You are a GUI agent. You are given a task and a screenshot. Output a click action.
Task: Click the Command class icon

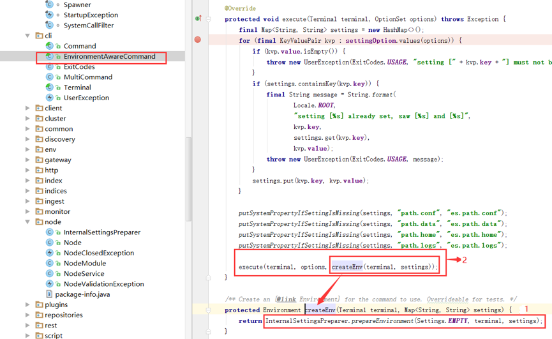tap(49, 46)
